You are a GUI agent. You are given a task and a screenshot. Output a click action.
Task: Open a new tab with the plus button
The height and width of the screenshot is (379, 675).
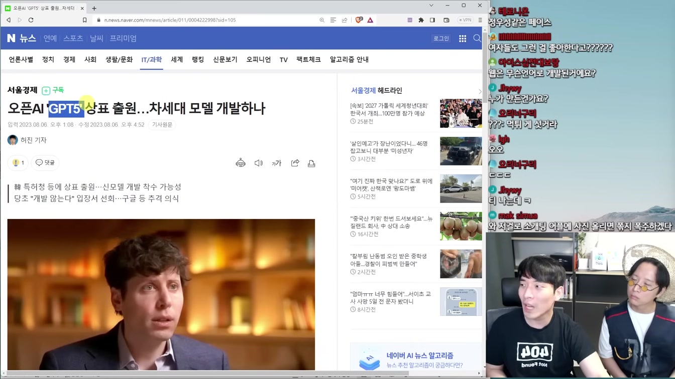(94, 8)
